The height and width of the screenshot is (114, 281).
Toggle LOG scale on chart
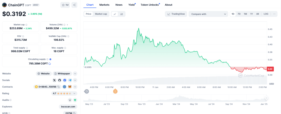266,14
